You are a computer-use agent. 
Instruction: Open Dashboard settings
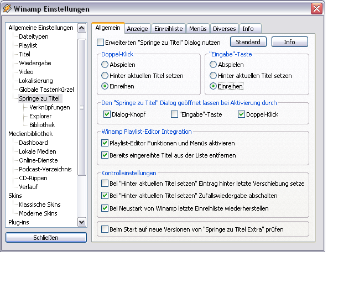[33, 143]
